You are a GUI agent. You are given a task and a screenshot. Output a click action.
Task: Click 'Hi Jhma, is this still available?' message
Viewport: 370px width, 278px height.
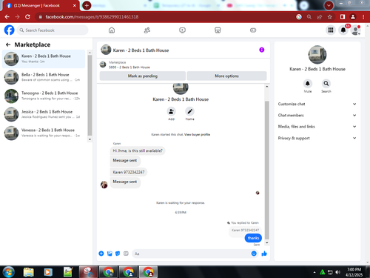138,150
